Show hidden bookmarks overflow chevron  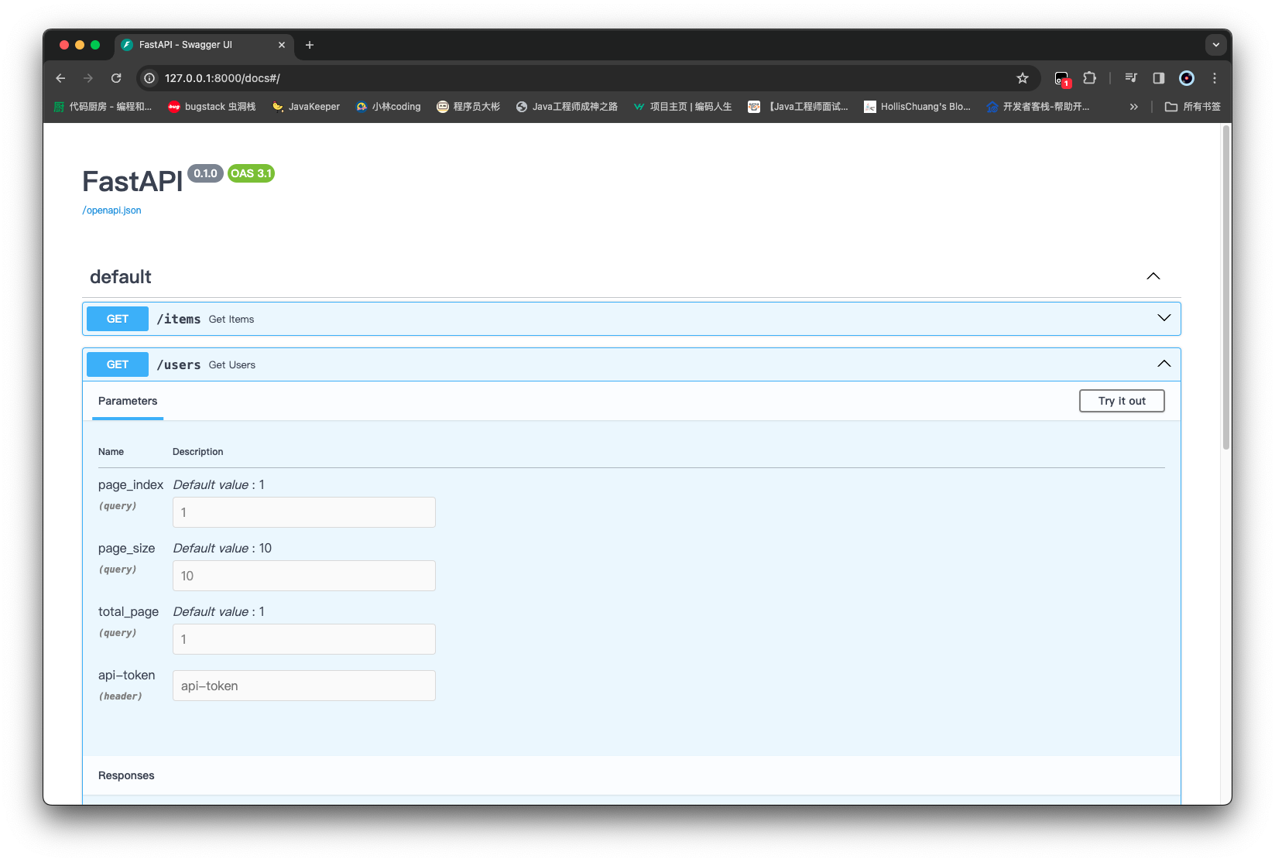click(1134, 107)
